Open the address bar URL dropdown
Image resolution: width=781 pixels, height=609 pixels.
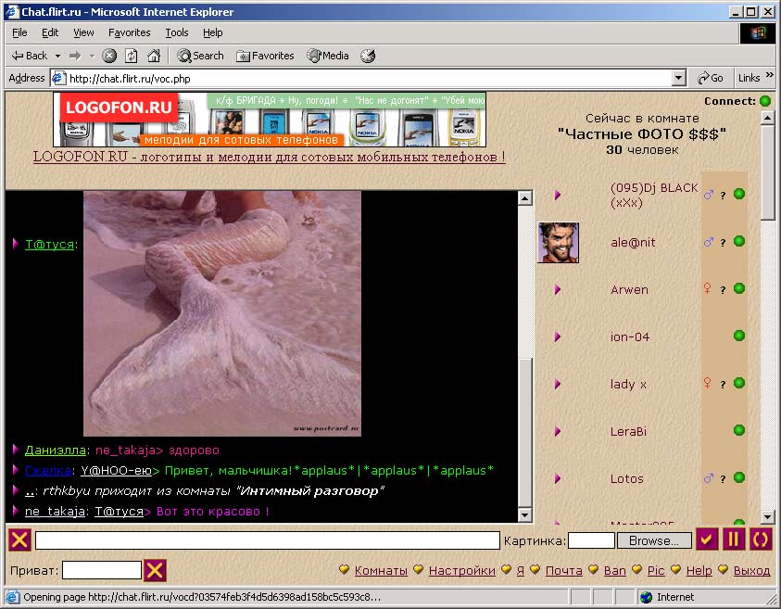[678, 78]
